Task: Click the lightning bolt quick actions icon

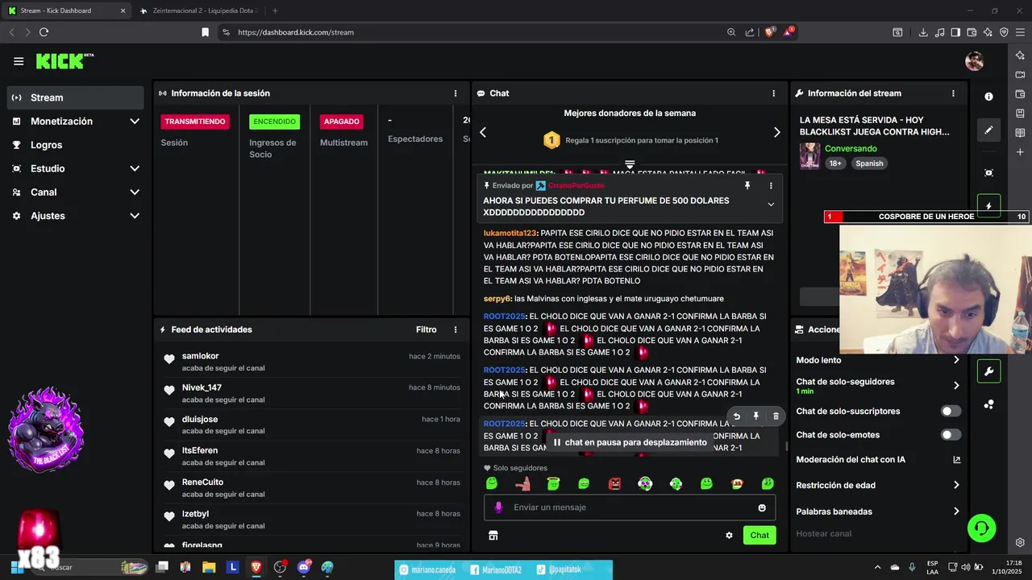Action: coord(988,205)
